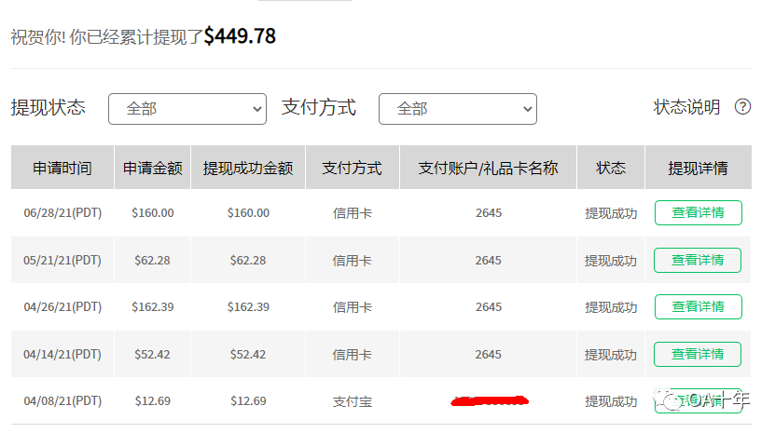
Task: Click the 申请时间 column header
Action: [62, 169]
